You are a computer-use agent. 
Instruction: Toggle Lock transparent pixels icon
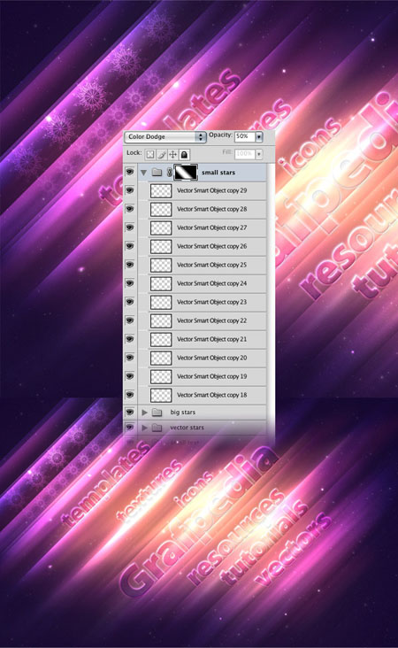tap(150, 154)
